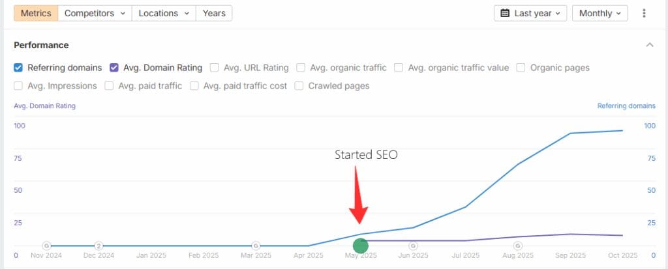Click the Google update marker at Mar 2025
668x269 pixels.
[x=256, y=246]
